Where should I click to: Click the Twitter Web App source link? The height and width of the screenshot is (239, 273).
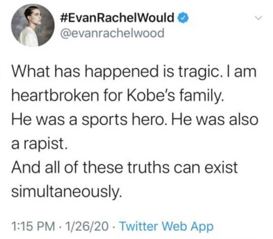[x=167, y=227]
